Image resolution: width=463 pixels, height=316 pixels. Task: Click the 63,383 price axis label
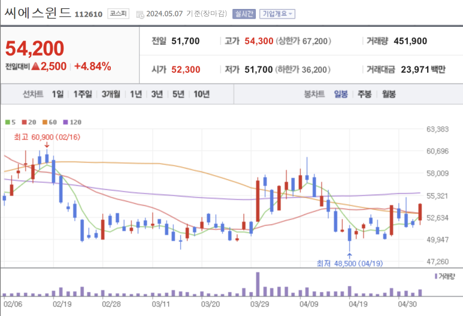pos(437,129)
